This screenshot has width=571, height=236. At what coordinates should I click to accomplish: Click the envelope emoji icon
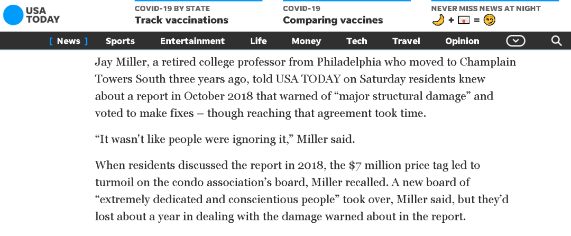(464, 21)
